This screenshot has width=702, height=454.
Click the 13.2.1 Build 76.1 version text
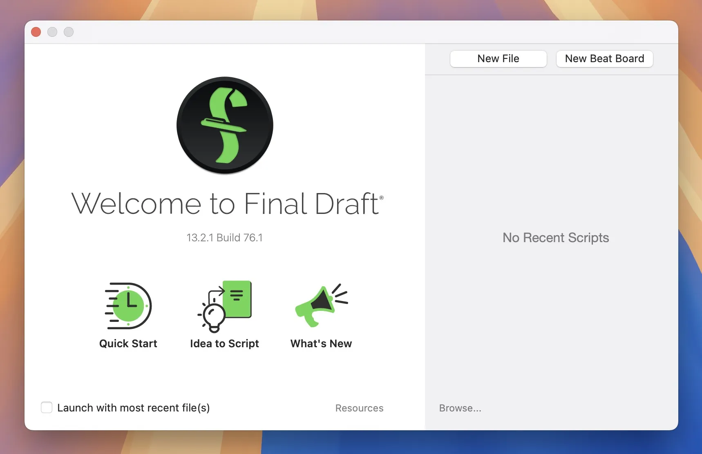pos(225,238)
